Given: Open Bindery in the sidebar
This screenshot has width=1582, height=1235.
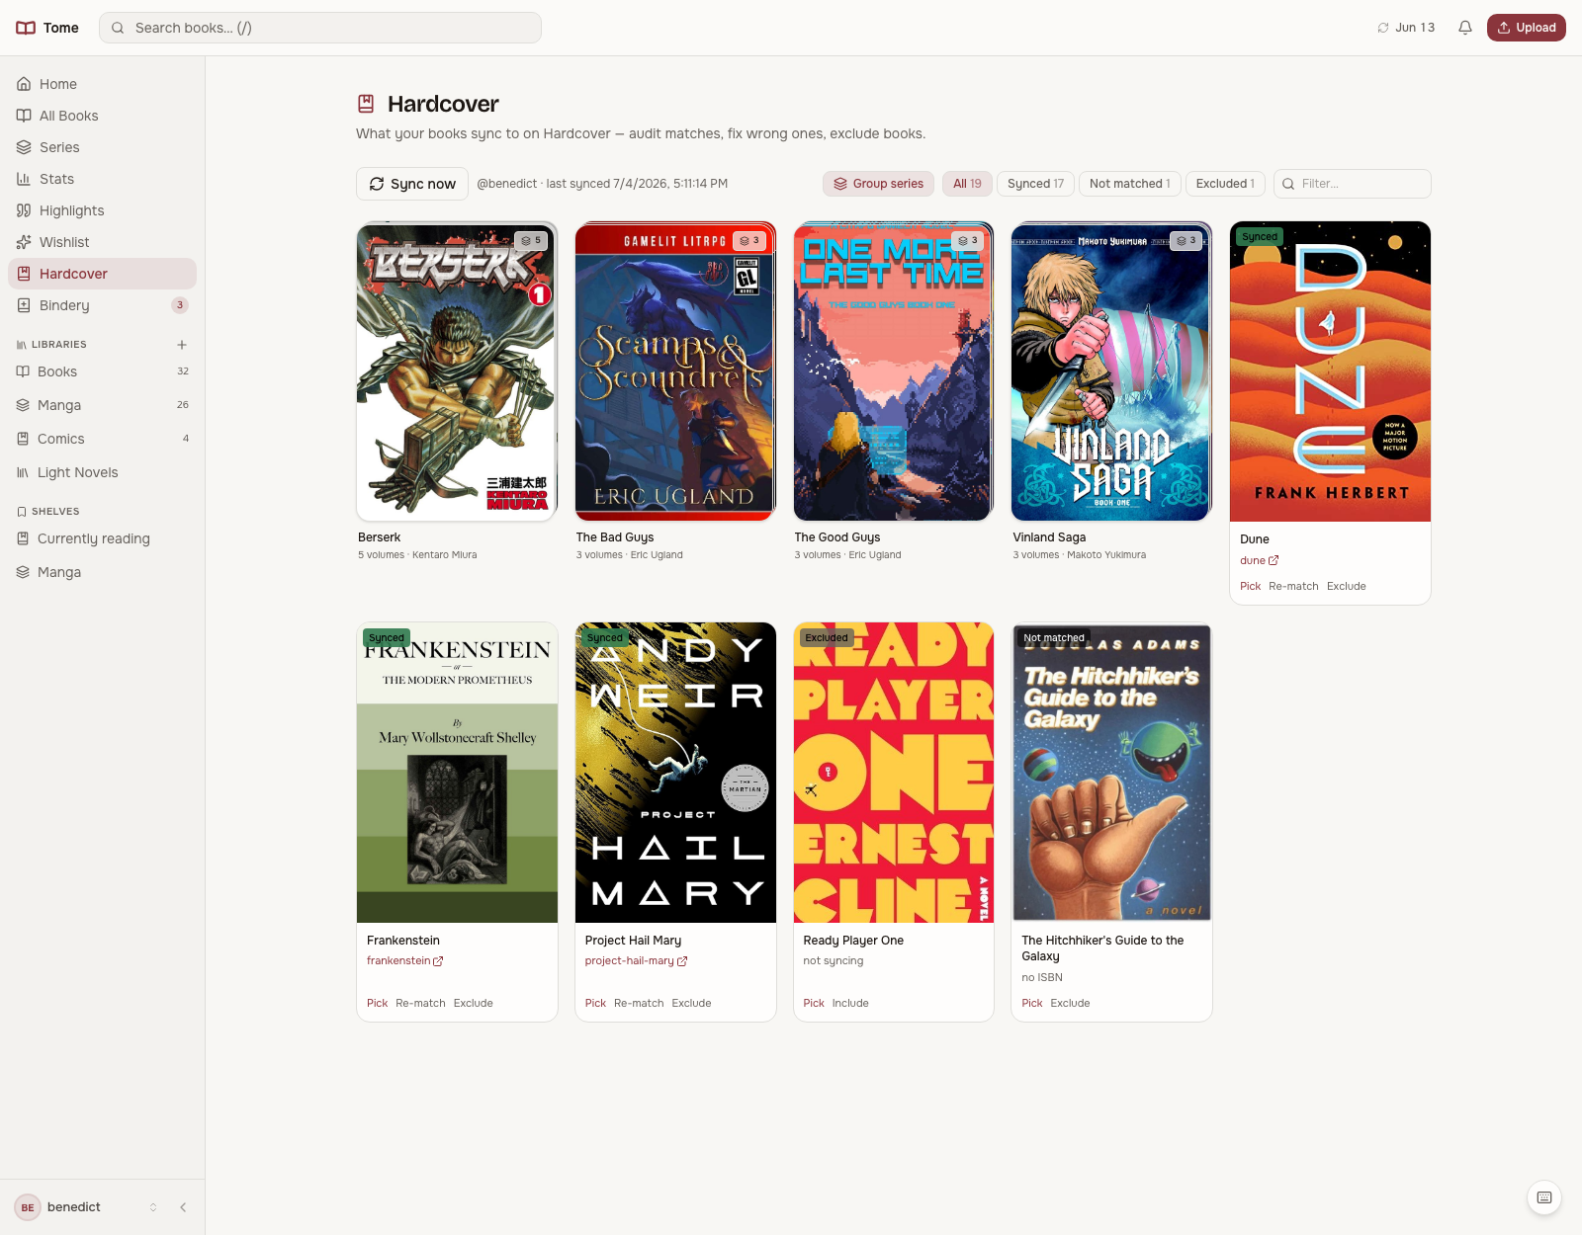Looking at the screenshot, I should (x=102, y=305).
